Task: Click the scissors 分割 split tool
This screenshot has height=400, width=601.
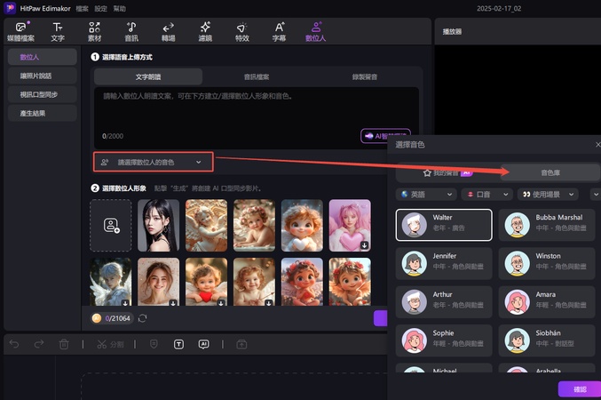Action: [110, 344]
